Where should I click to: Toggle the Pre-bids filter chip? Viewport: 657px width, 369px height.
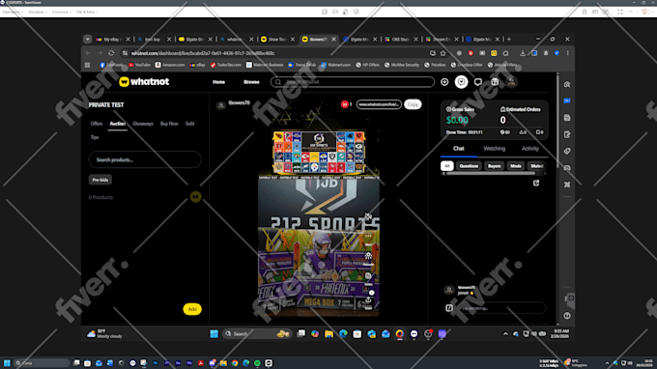coord(100,180)
